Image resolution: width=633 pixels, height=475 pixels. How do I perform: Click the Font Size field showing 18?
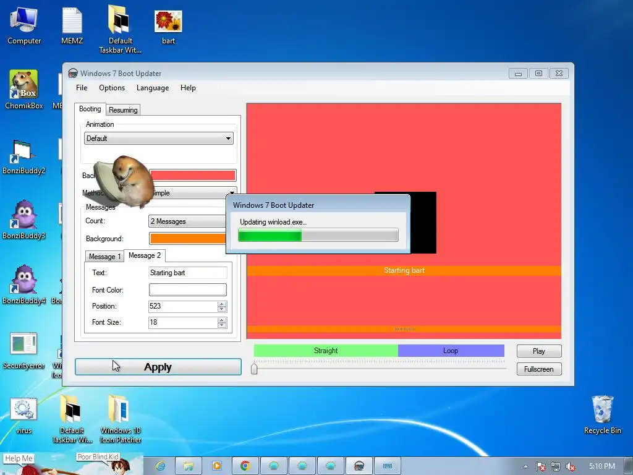[x=182, y=322]
